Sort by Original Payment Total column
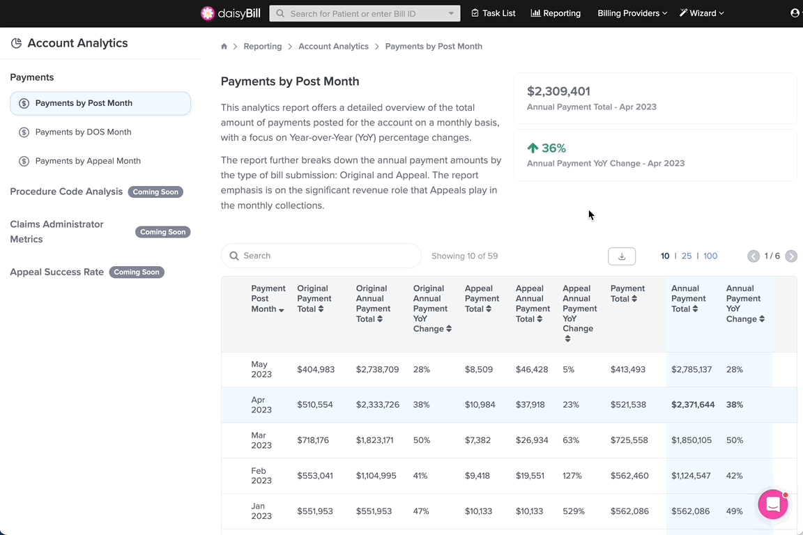 (314, 298)
